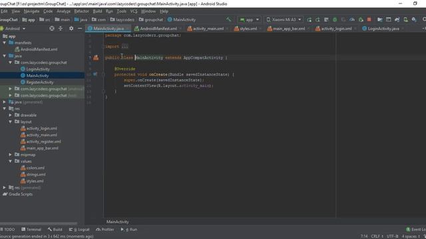Open the VCS menu

click(134, 11)
